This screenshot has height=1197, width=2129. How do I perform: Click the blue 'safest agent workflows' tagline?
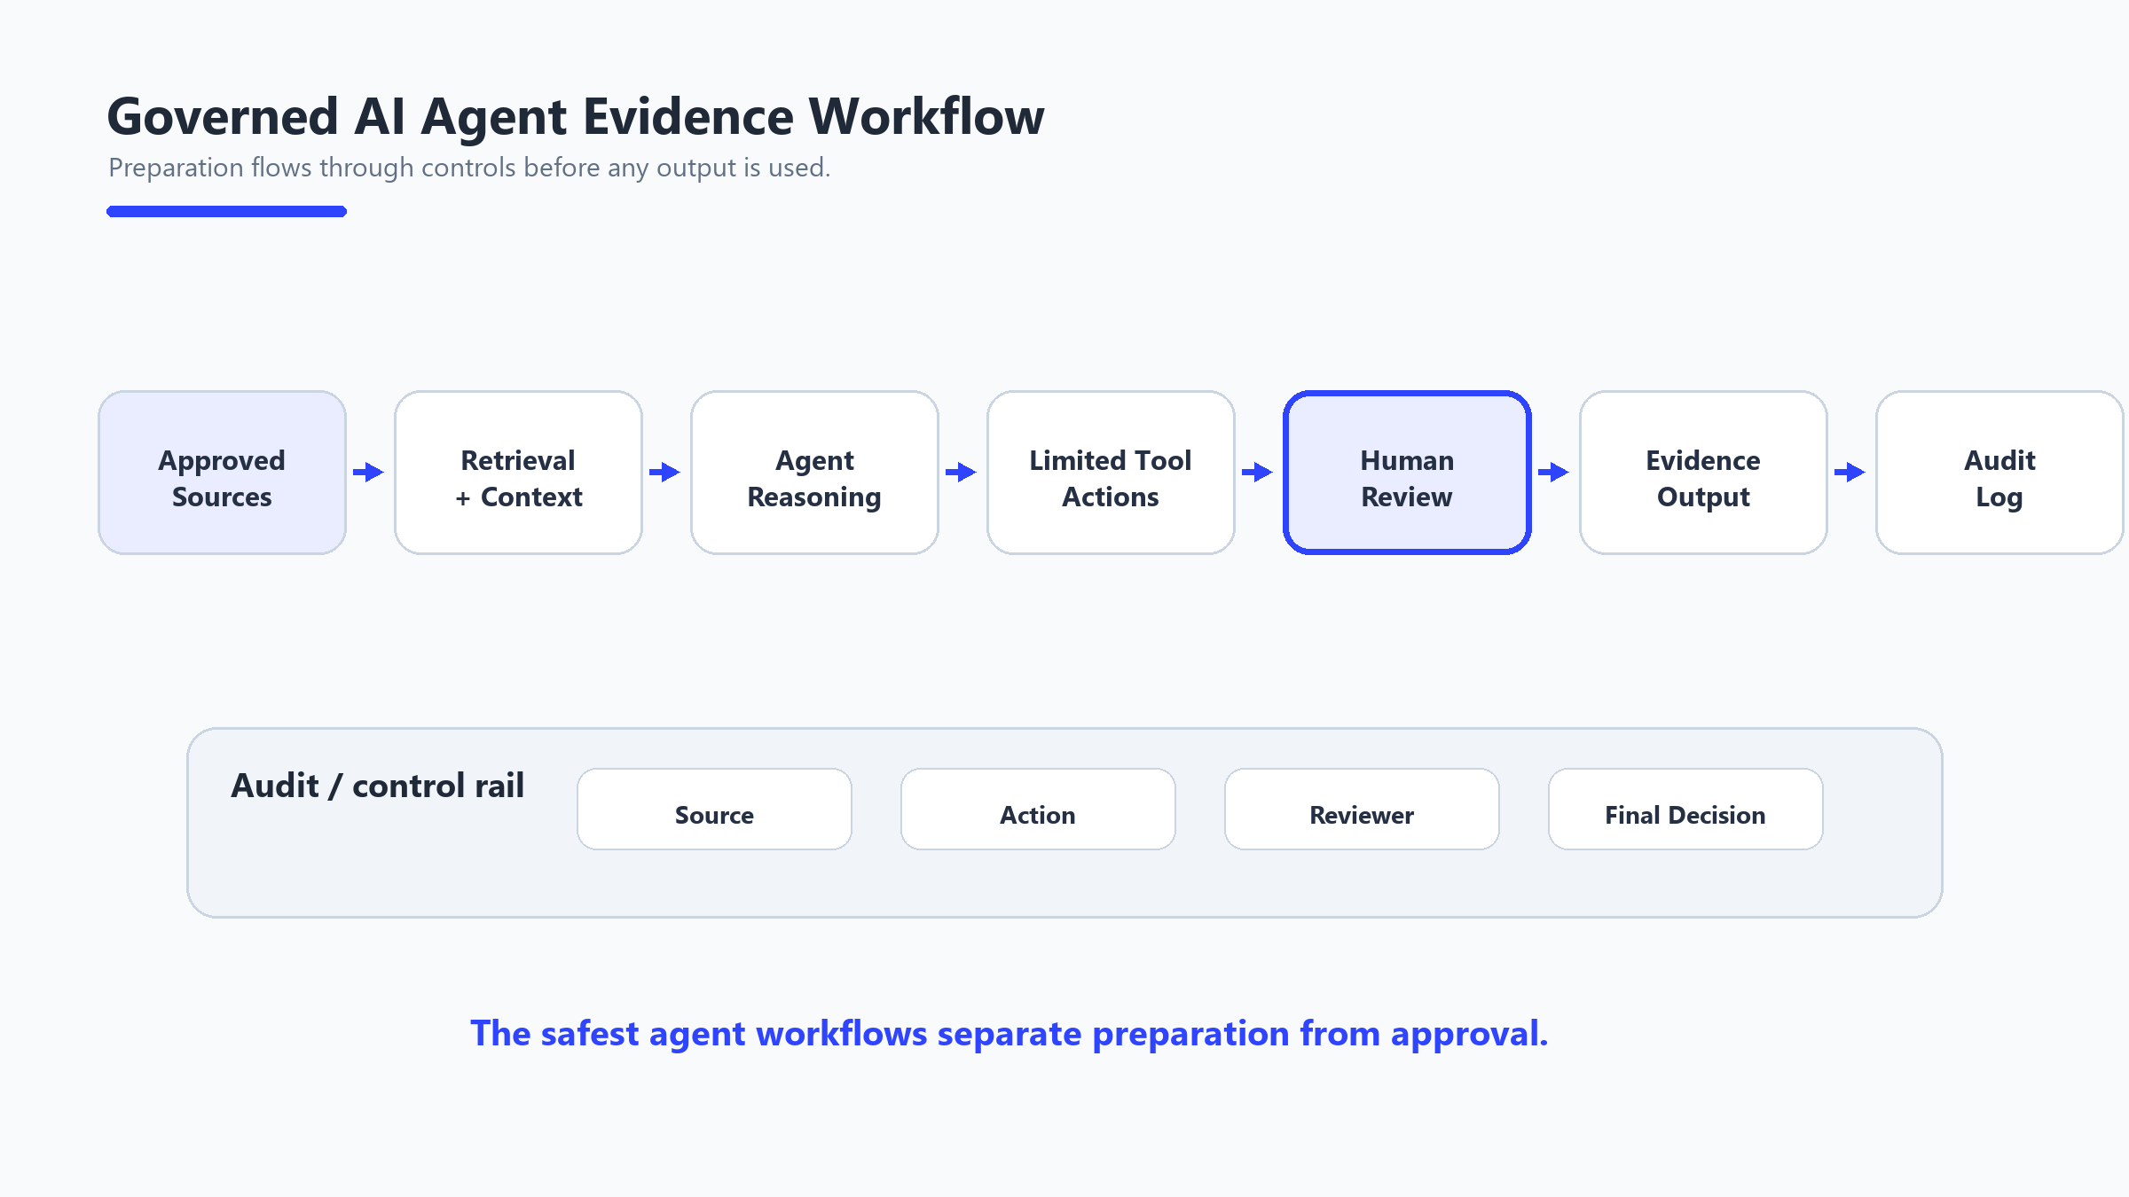coord(1010,1034)
